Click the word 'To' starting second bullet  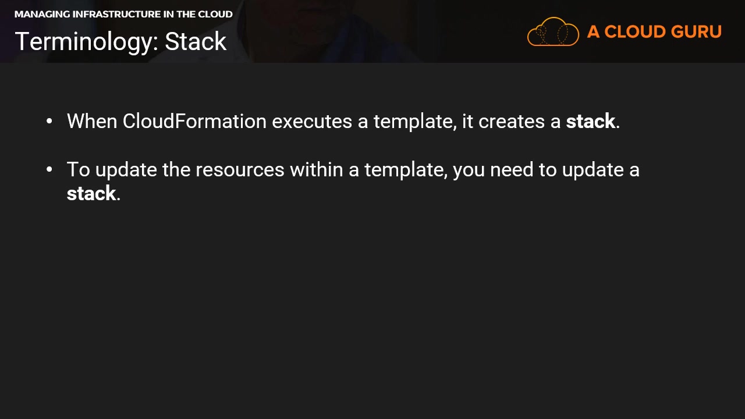tap(78, 169)
